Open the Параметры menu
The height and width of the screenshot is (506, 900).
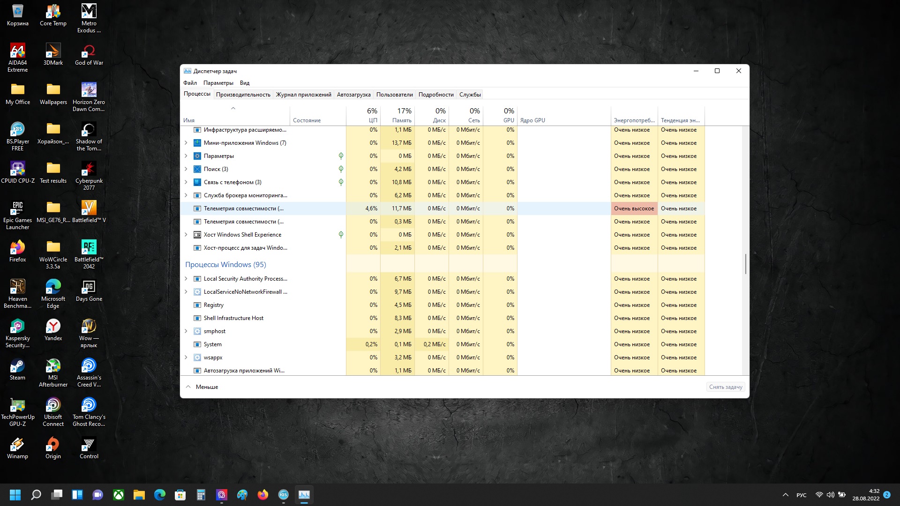(x=218, y=83)
